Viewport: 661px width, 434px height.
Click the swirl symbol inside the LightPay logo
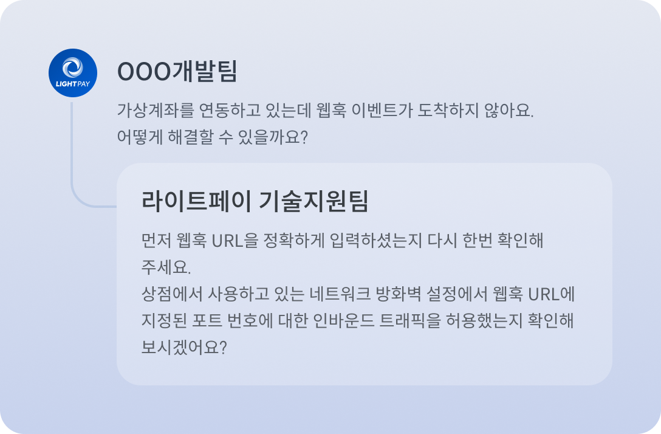point(73,67)
